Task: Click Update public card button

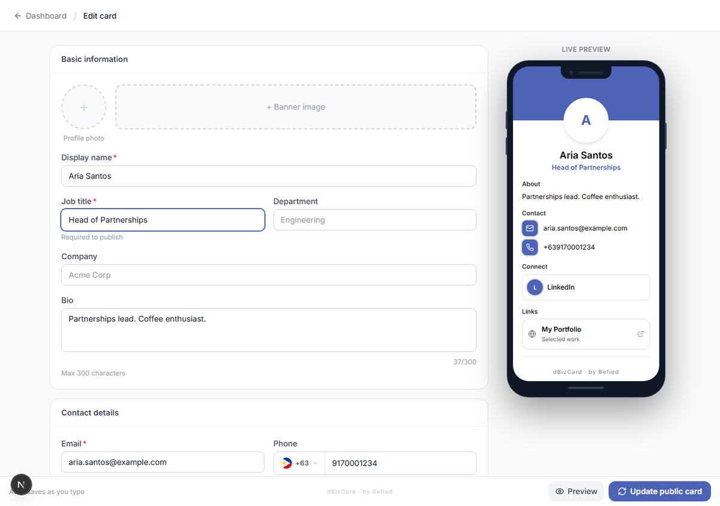Action: tap(659, 491)
